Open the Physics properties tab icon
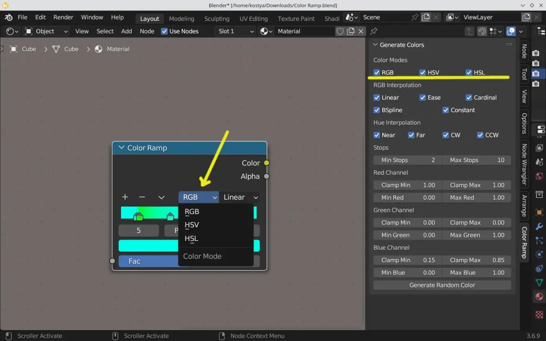 pos(540,255)
